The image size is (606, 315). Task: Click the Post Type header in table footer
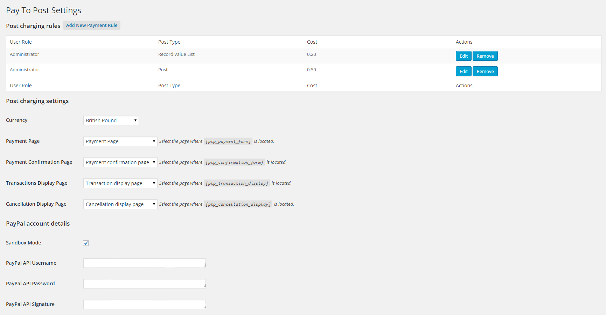click(x=169, y=86)
